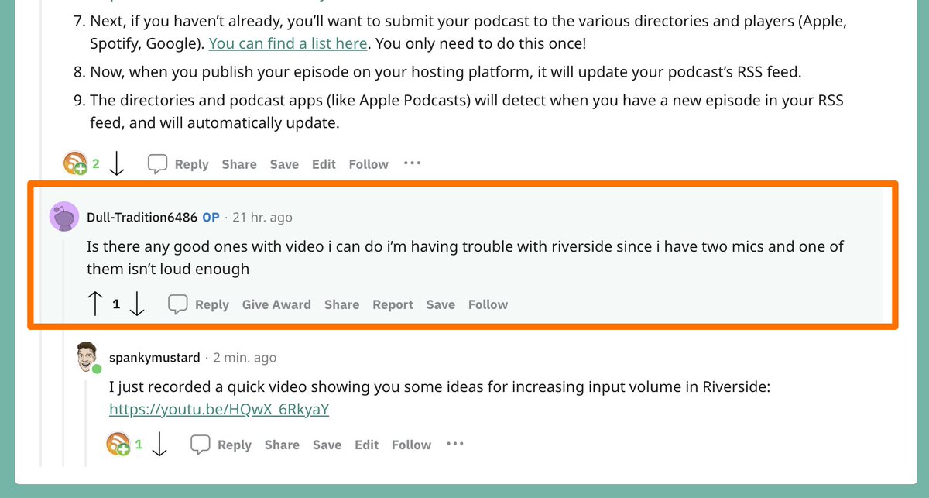This screenshot has width=929, height=498.
Task: Downvote Dull-Tradition6486's comment
Action: click(x=137, y=304)
